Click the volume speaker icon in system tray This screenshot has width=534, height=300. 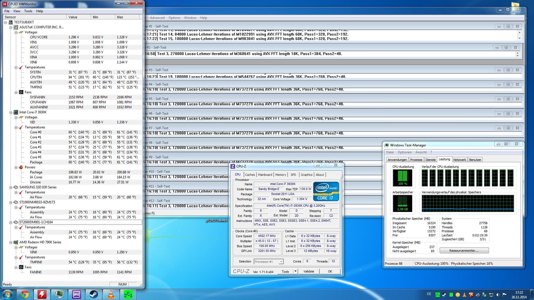click(498, 295)
